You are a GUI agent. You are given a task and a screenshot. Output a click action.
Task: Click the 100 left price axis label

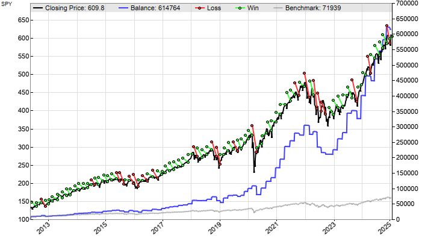click(22, 219)
